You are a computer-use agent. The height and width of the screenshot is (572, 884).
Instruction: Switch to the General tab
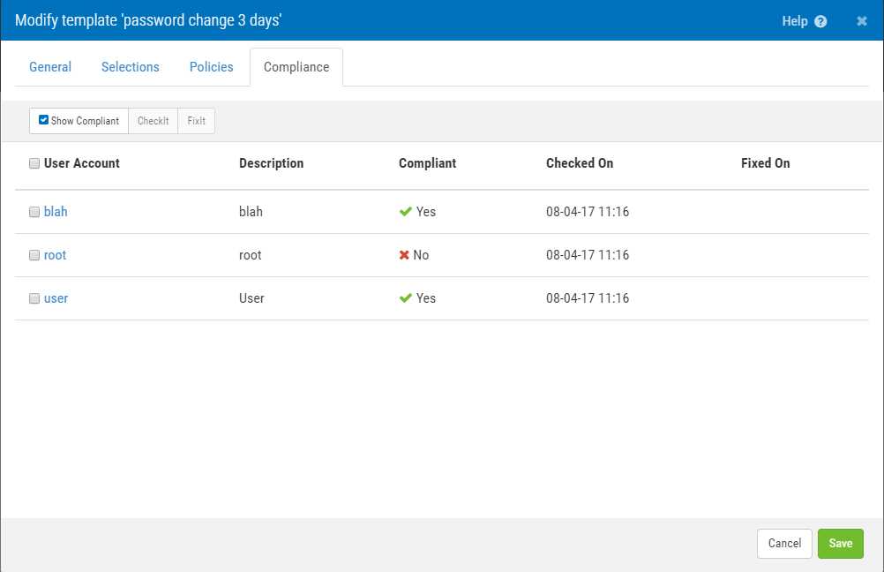[x=50, y=66]
